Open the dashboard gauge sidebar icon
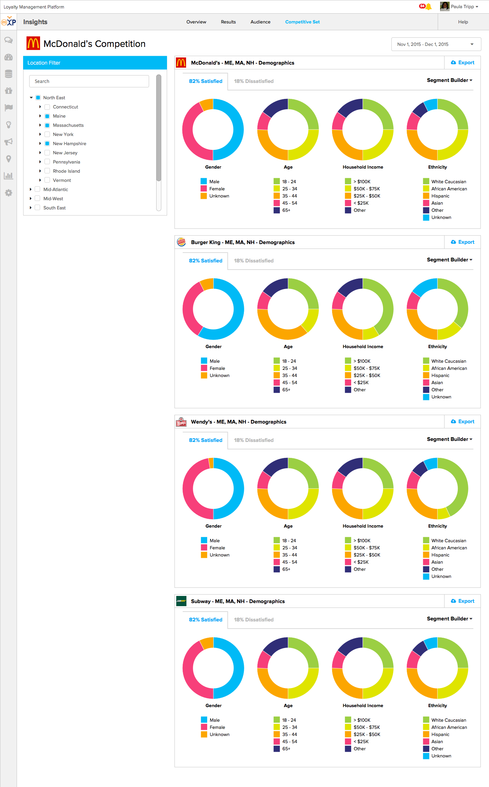The width and height of the screenshot is (489, 787). pos(8,57)
